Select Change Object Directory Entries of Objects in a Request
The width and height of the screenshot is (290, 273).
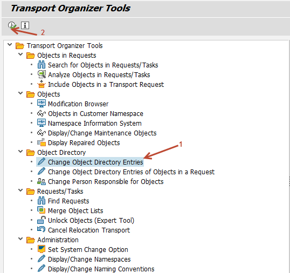point(132,172)
